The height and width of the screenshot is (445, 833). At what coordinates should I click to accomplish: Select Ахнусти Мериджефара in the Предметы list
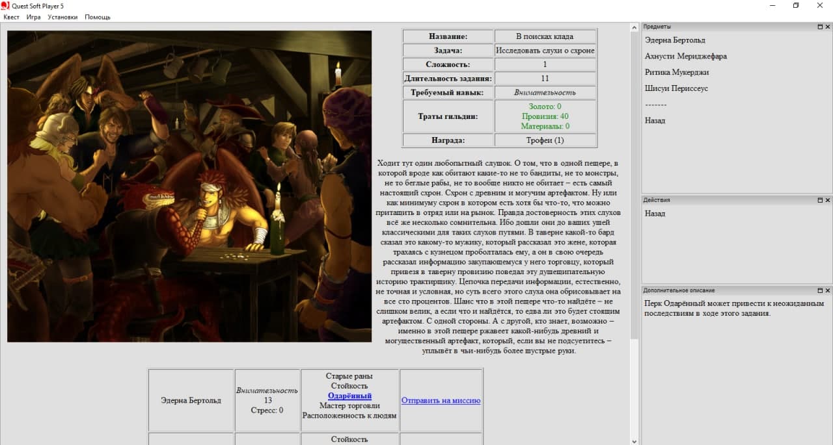686,57
